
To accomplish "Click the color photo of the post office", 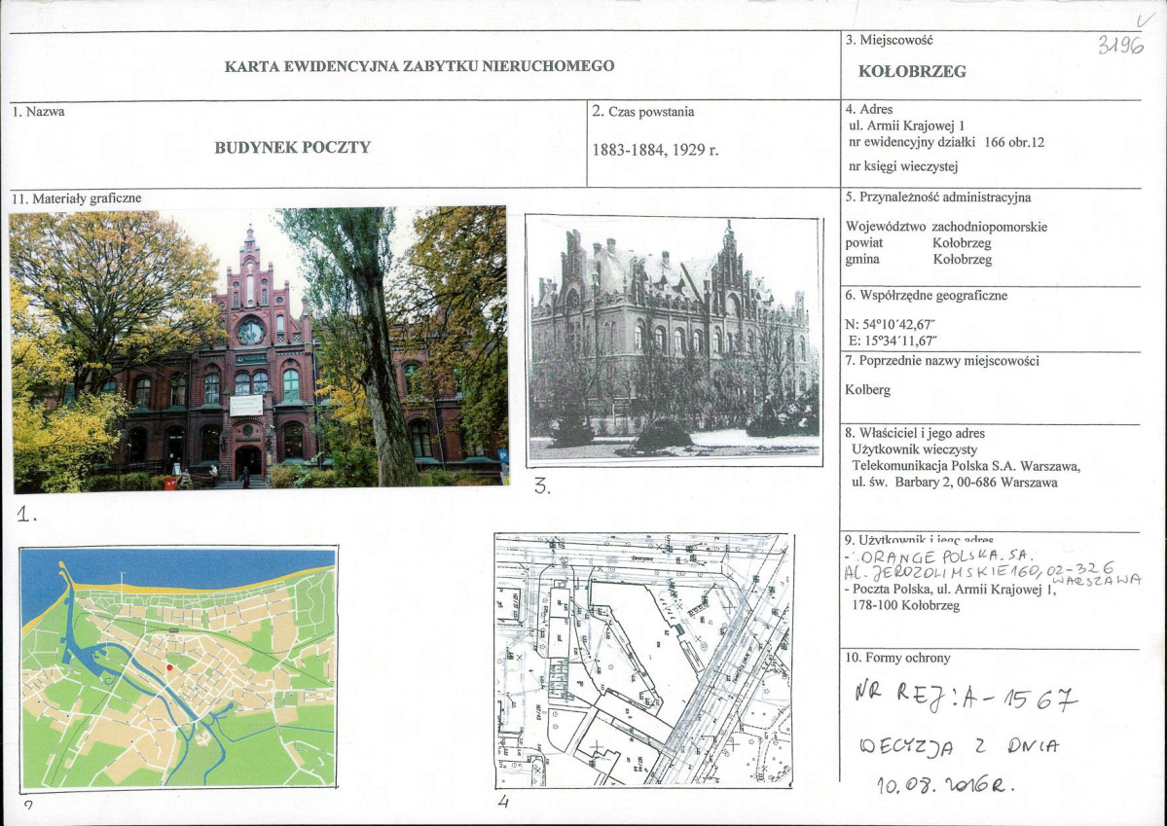I will pyautogui.click(x=258, y=347).
